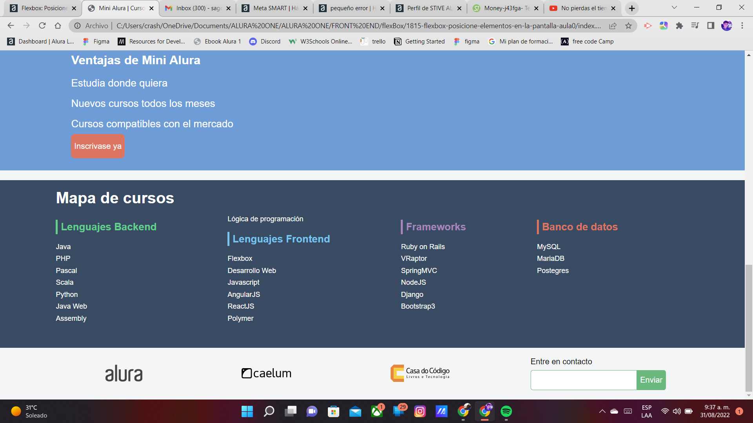This screenshot has width=753, height=423.
Task: Close the Mini Alura tab
Action: tap(151, 8)
